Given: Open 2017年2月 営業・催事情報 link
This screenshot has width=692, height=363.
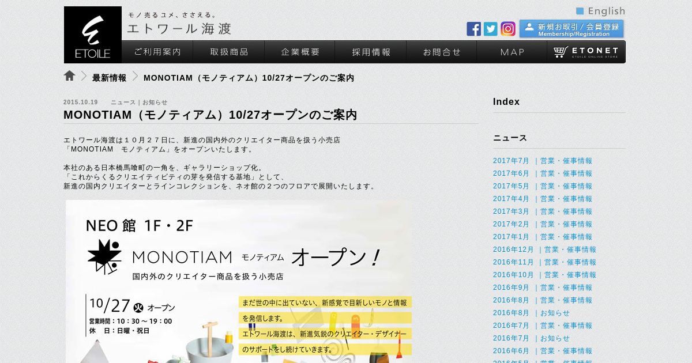Looking at the screenshot, I should (543, 224).
